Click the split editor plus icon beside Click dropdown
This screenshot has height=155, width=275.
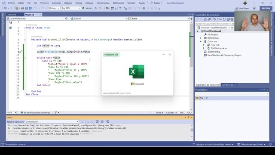click(192, 19)
